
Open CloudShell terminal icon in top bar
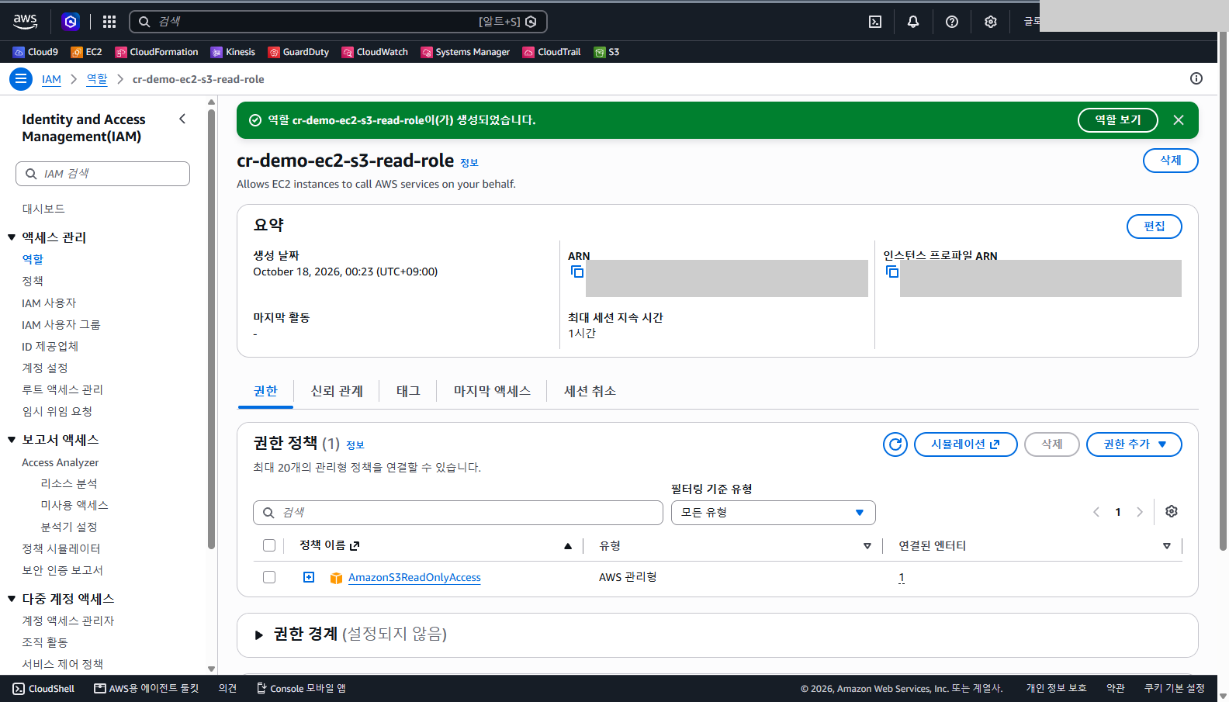875,22
